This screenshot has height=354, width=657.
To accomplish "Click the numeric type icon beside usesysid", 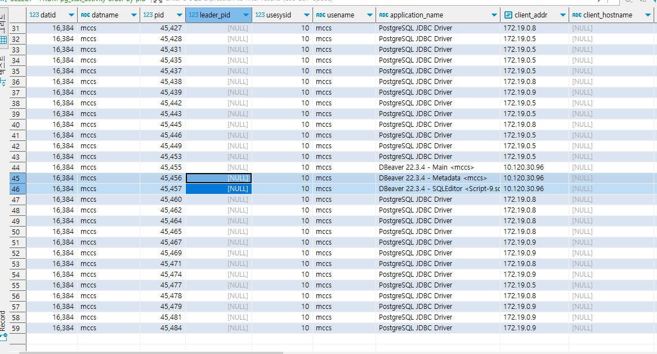I will pos(260,15).
